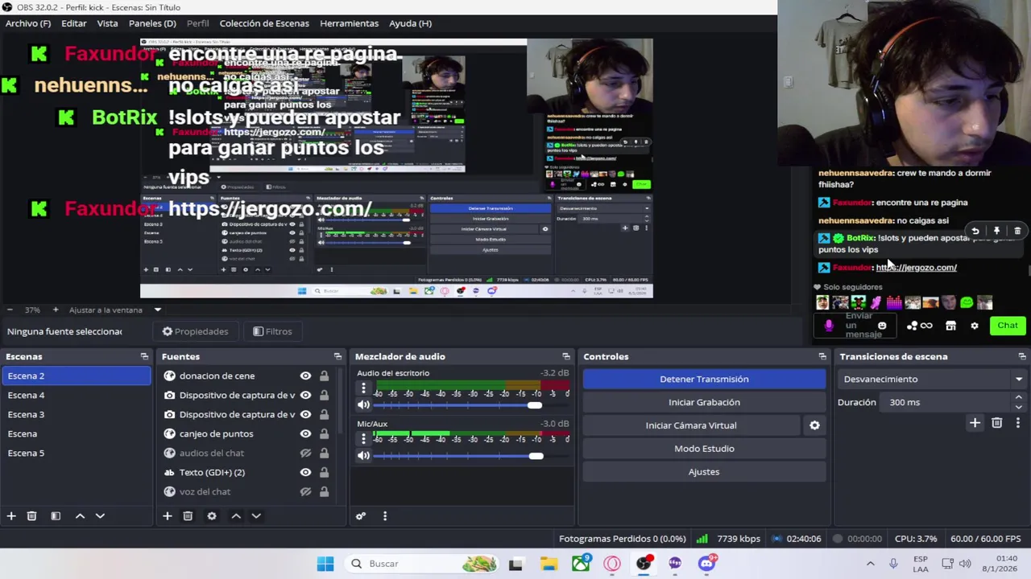1031x579 pixels.
Task: Remove selected source with trash icon
Action: point(188,515)
